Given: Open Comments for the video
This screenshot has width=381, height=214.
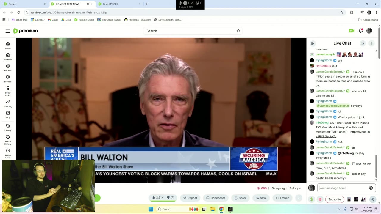Looking at the screenshot, I should pos(216,198).
